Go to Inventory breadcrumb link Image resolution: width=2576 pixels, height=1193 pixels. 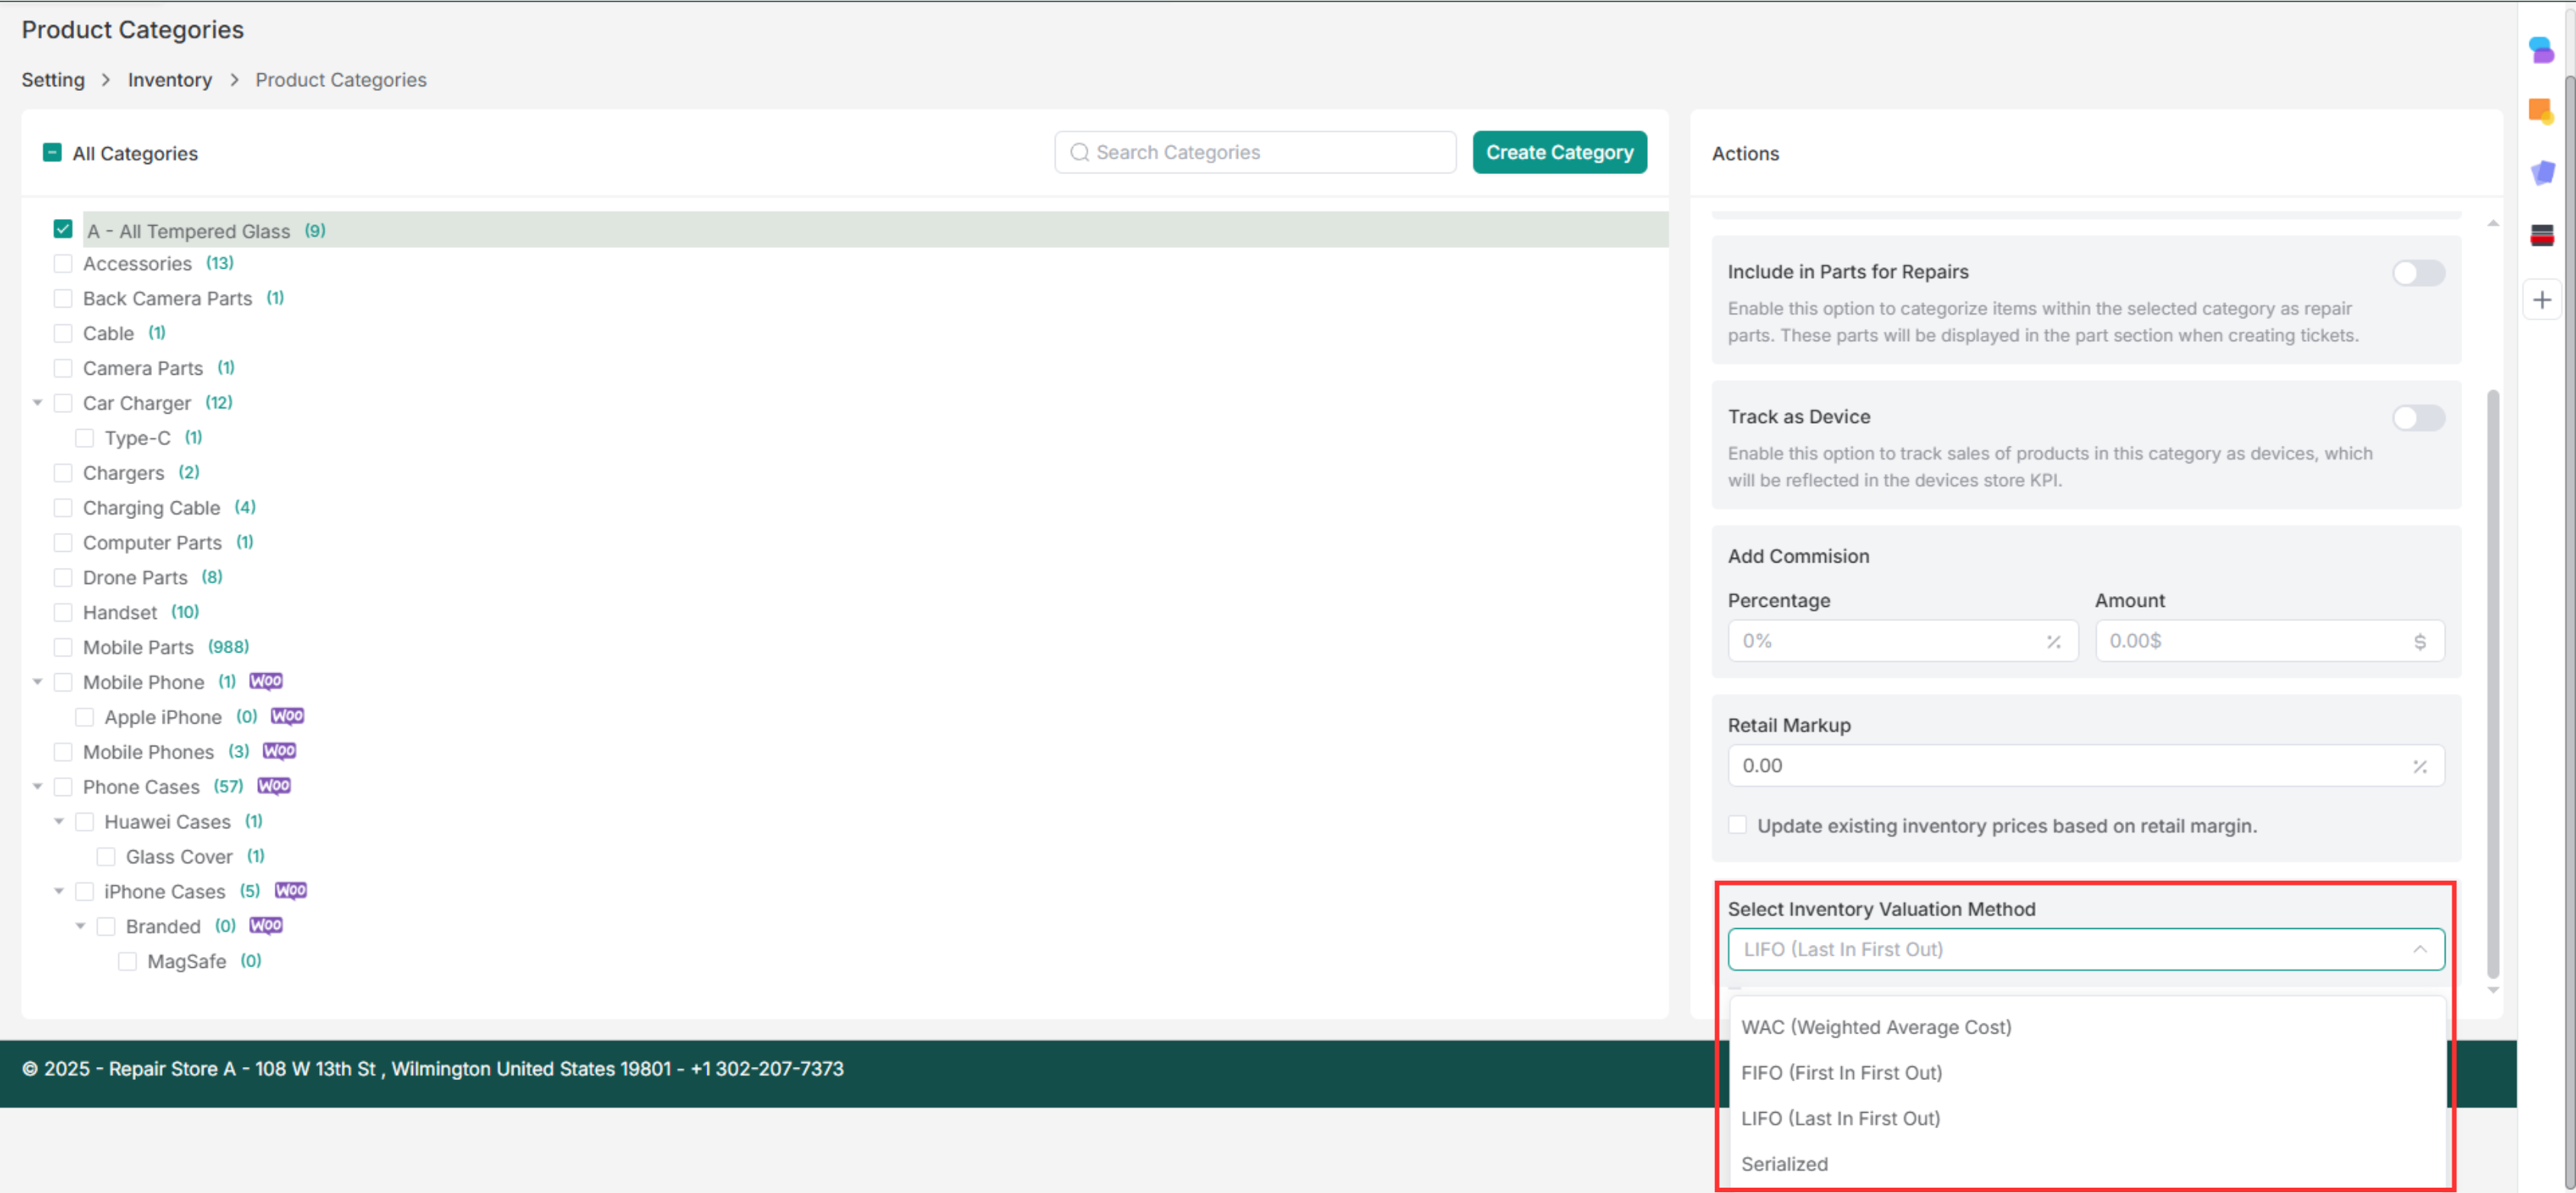170,79
